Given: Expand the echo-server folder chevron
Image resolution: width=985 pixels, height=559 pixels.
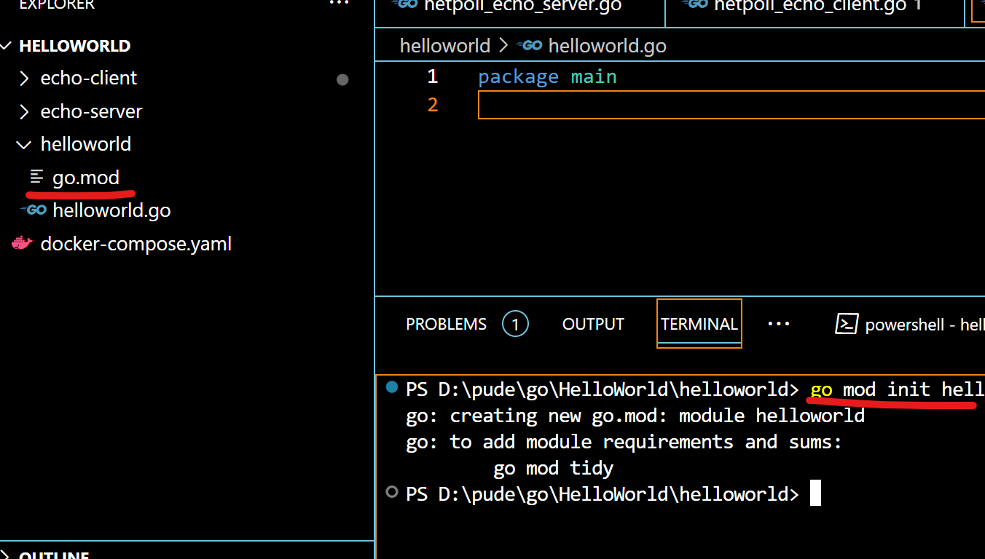Looking at the screenshot, I should (x=24, y=111).
